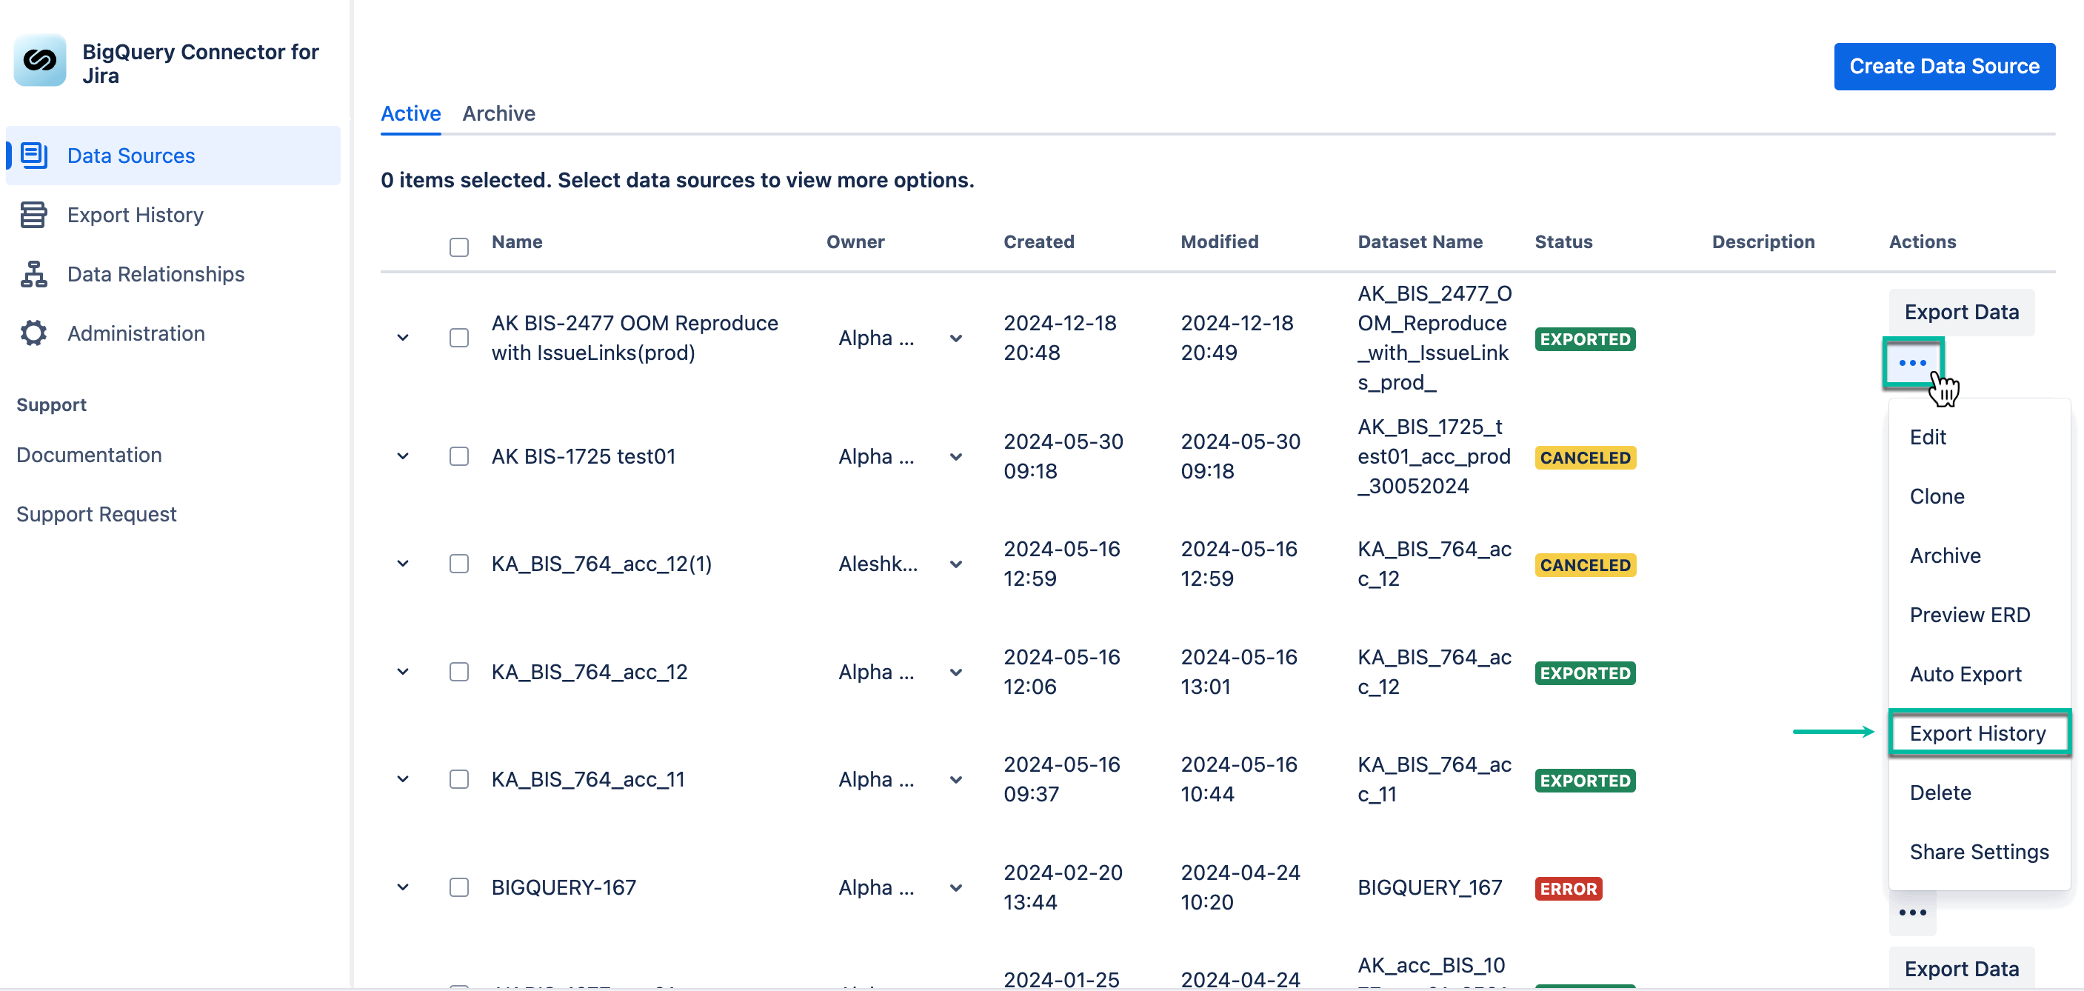Choose Preview ERD from the menu
The width and height of the screenshot is (2084, 991).
point(1979,615)
